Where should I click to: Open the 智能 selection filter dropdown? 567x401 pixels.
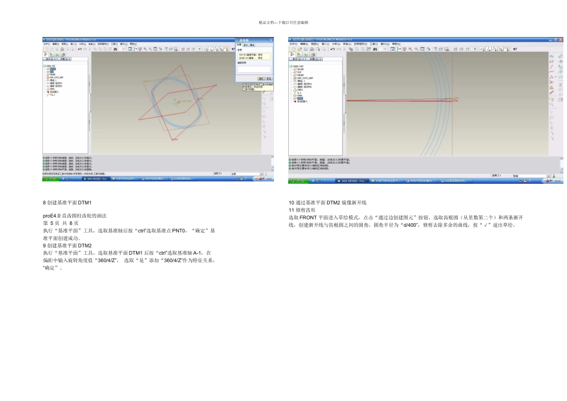point(531,176)
